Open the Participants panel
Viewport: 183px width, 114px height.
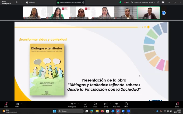[72, 105]
